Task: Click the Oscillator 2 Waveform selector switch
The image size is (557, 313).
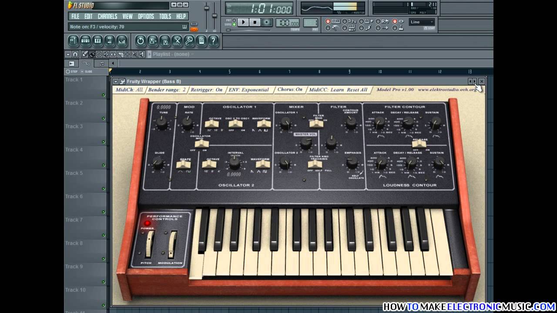Action: [263, 164]
